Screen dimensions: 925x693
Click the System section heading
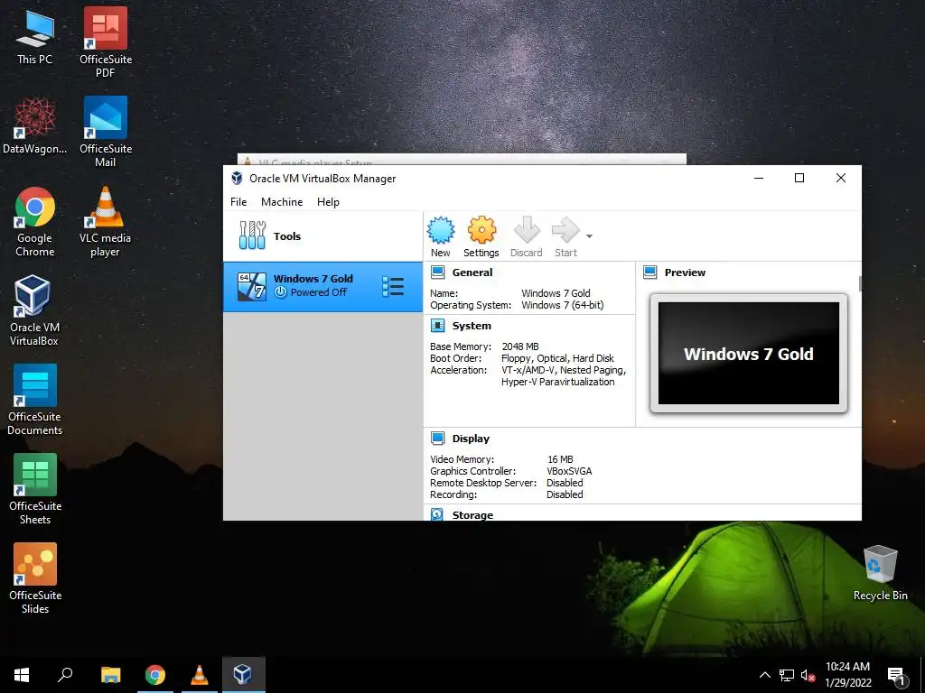472,325
